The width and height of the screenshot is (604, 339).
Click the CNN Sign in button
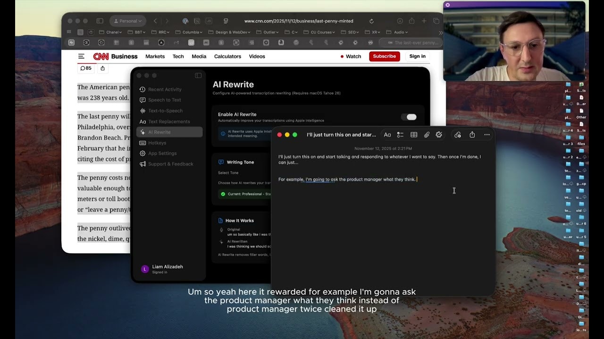pyautogui.click(x=417, y=56)
